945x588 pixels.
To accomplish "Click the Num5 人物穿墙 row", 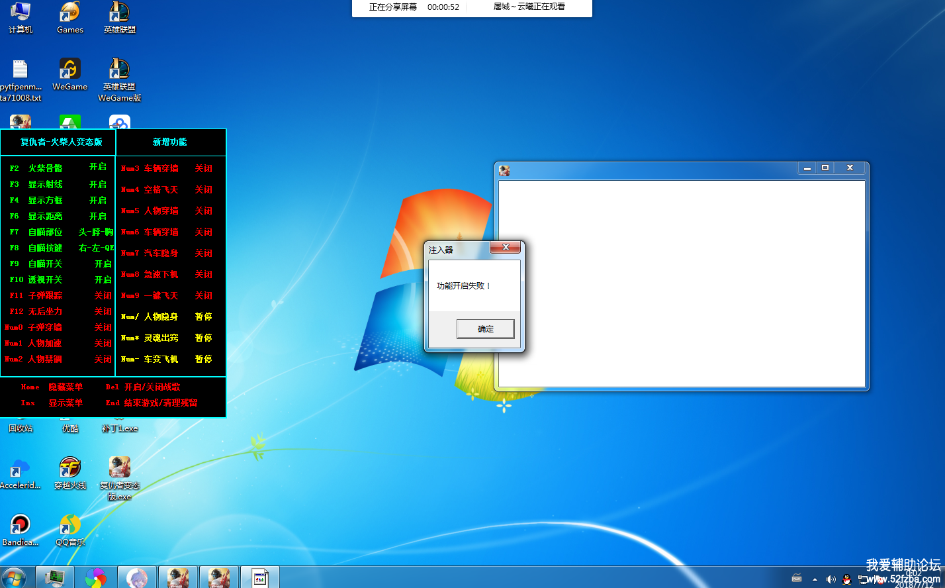I will point(167,211).
